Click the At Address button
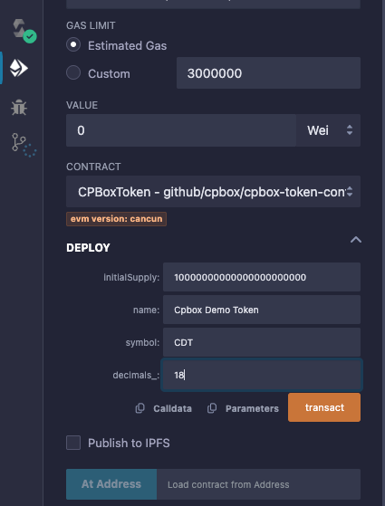385x506 pixels. [111, 484]
